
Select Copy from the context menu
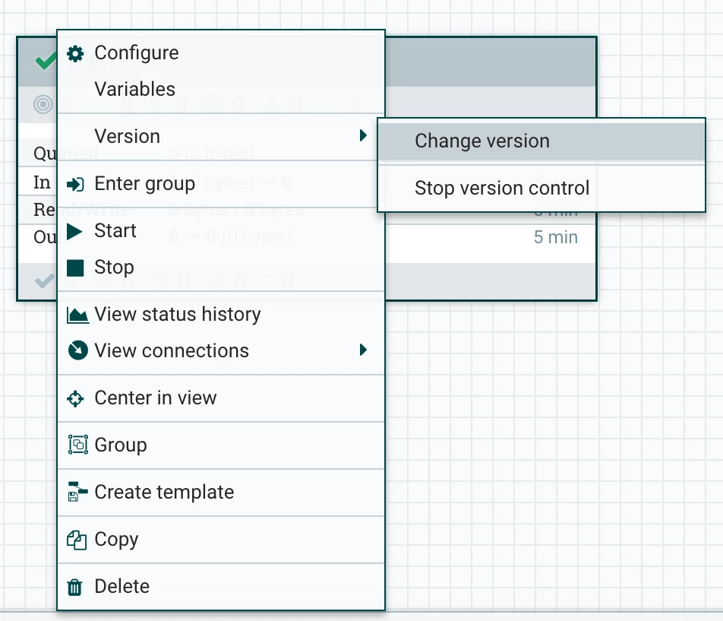221,539
